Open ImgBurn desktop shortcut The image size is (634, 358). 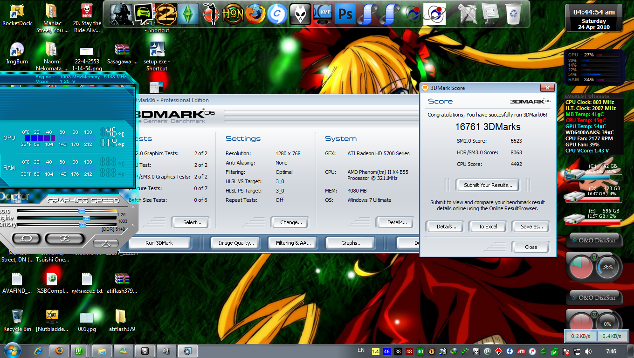pyautogui.click(x=17, y=53)
